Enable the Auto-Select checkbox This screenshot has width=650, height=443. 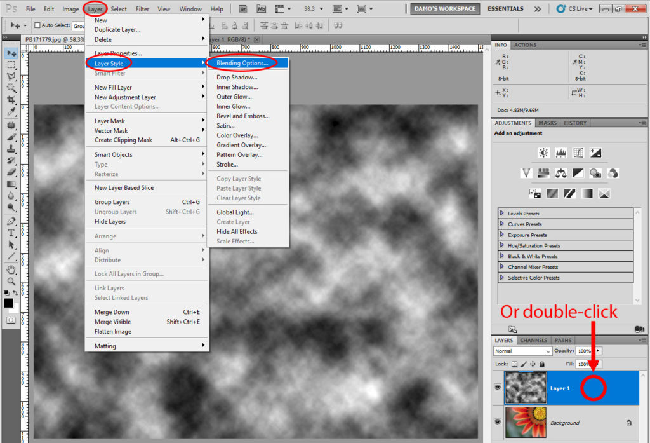click(37, 25)
